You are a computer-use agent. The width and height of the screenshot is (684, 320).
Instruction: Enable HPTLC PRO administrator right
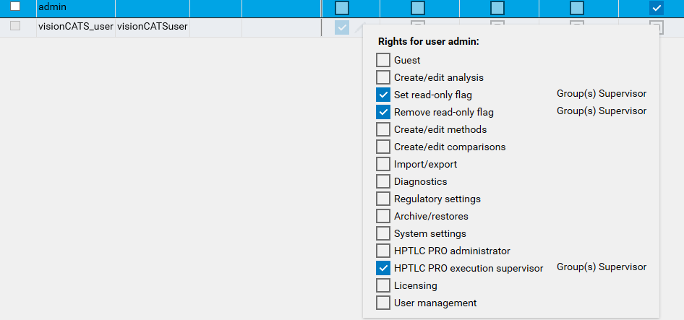(383, 251)
